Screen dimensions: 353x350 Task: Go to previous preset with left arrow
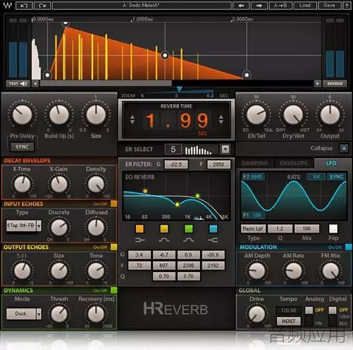(241, 5)
